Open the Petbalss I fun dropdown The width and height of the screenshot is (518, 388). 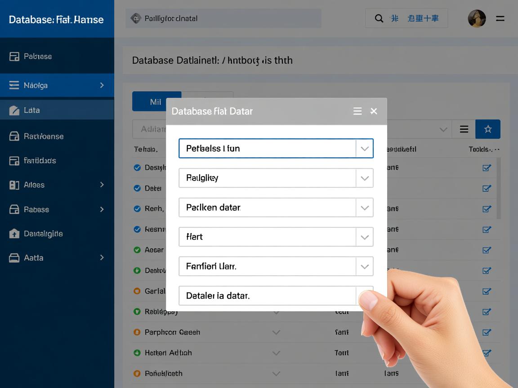(x=364, y=149)
